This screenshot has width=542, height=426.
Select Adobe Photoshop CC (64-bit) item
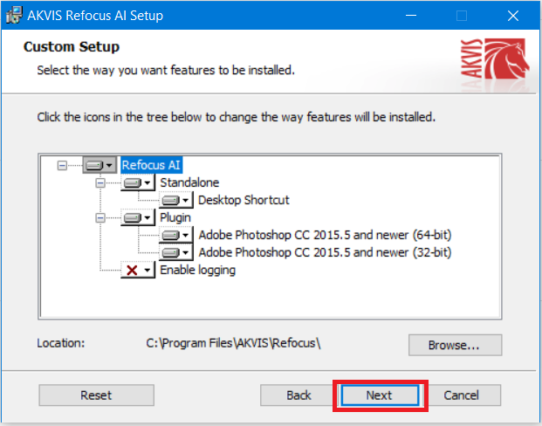pyautogui.click(x=325, y=235)
